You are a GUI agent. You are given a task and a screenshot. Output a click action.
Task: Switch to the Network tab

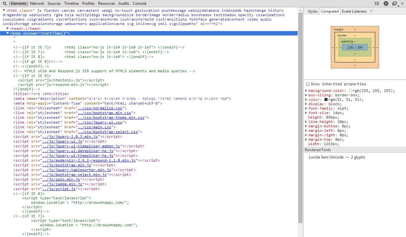tap(37, 3)
